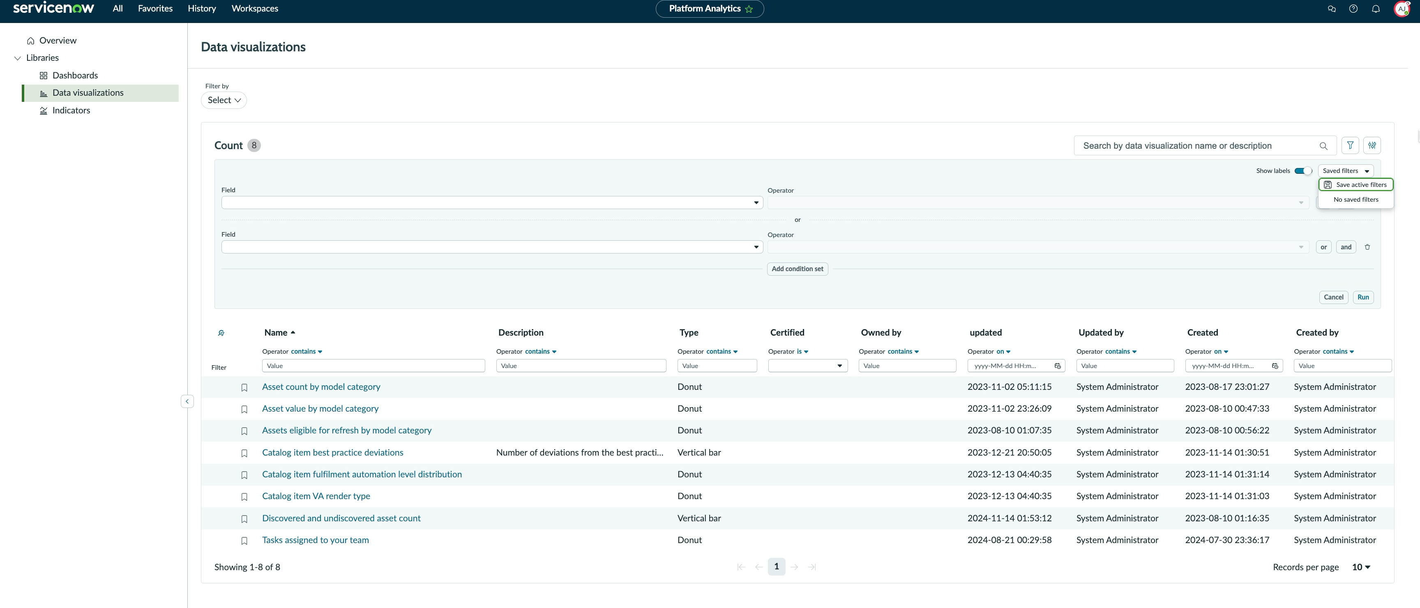
Task: Open the Workspaces menu
Action: click(x=255, y=9)
